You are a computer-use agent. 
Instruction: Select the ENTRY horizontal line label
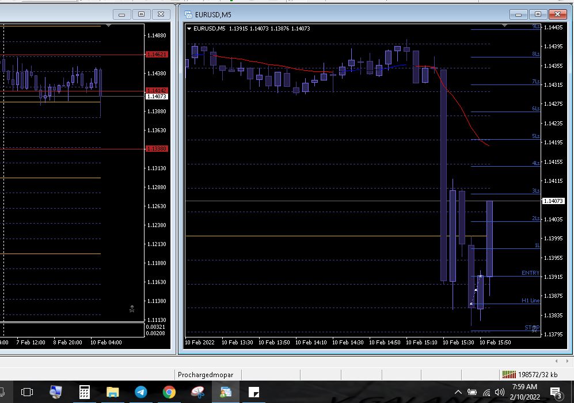coord(530,273)
